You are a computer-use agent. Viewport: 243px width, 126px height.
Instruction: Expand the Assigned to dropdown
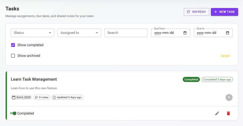[x=79, y=33]
